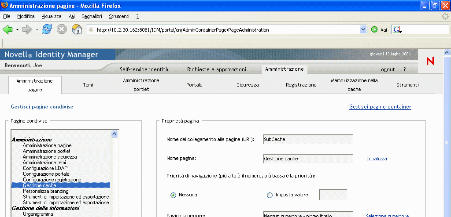This screenshot has width=451, height=217.
Task: Select Configurazione registrazione in the list
Action: click(52, 180)
